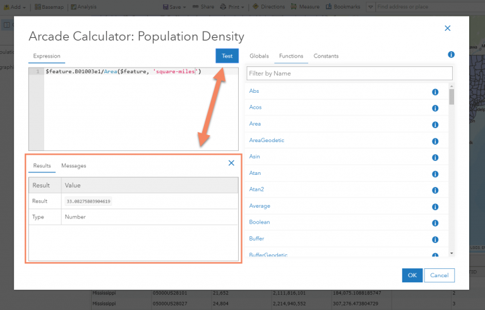
Task: Focus the Filter by Name field
Action: (349, 73)
